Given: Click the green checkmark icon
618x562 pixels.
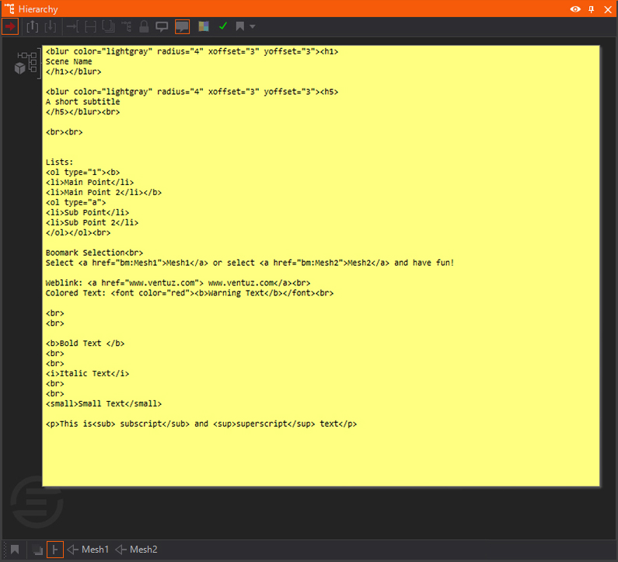Looking at the screenshot, I should click(x=222, y=26).
